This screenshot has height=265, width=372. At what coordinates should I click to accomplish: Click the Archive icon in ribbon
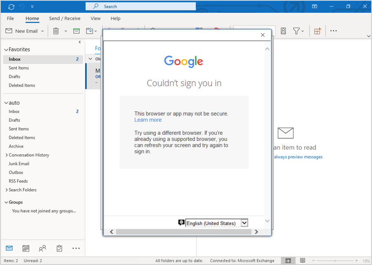(x=76, y=31)
